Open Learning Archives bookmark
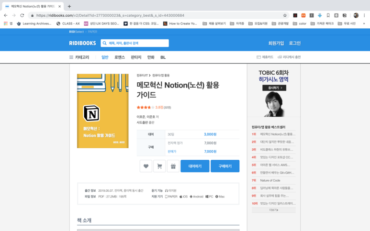Image resolution: width=370 pixels, height=231 pixels. click(34, 23)
